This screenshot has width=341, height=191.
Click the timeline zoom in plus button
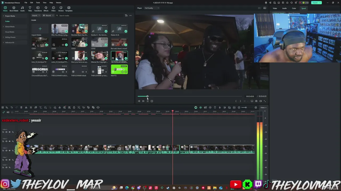click(x=256, y=107)
